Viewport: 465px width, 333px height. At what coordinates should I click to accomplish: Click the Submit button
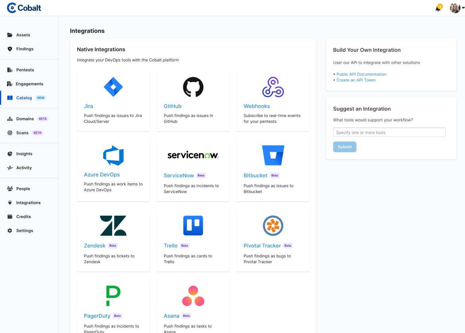tap(345, 147)
